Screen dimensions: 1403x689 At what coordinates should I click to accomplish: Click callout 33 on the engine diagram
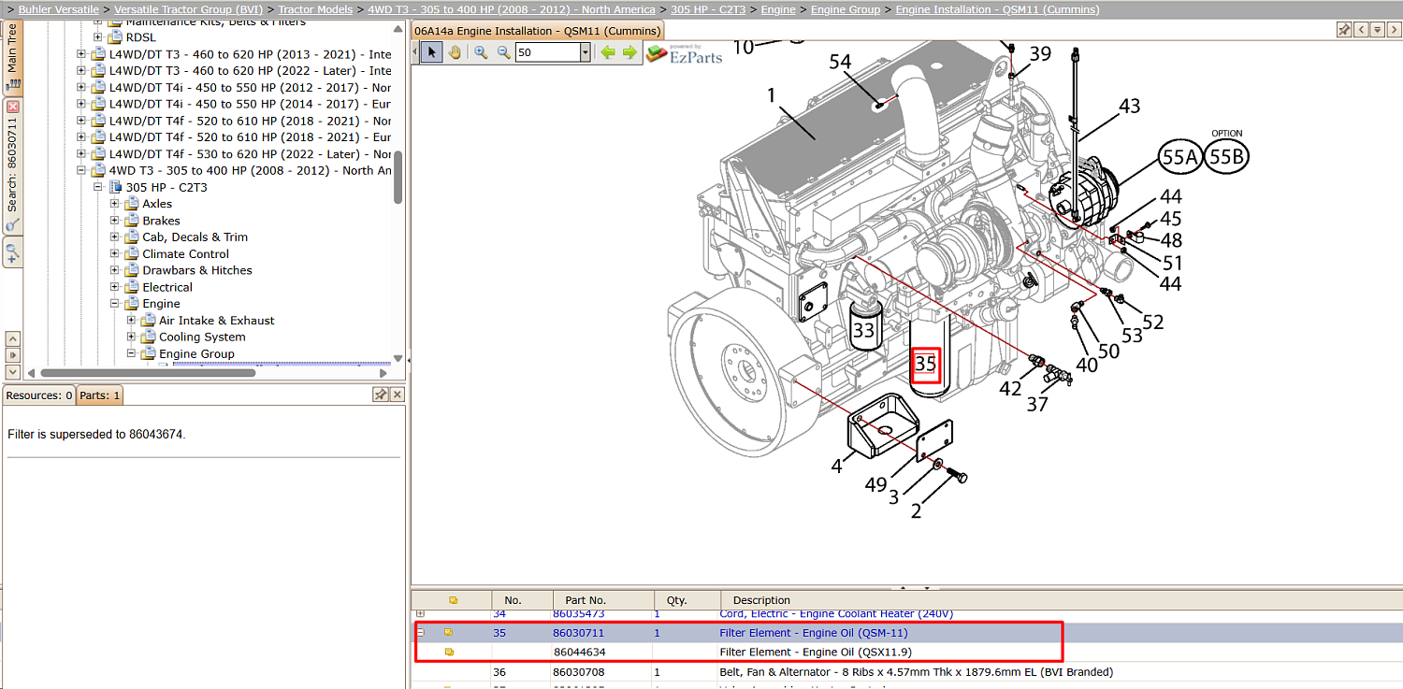pos(863,330)
